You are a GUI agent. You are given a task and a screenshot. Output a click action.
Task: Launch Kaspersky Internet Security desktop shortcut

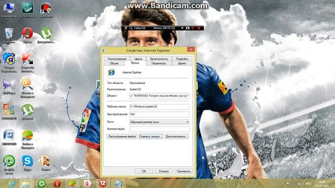(27, 62)
